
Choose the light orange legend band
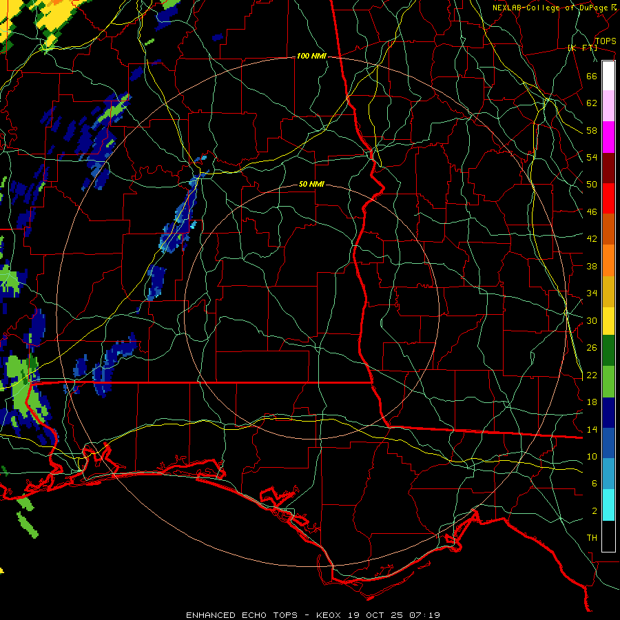tap(608, 260)
